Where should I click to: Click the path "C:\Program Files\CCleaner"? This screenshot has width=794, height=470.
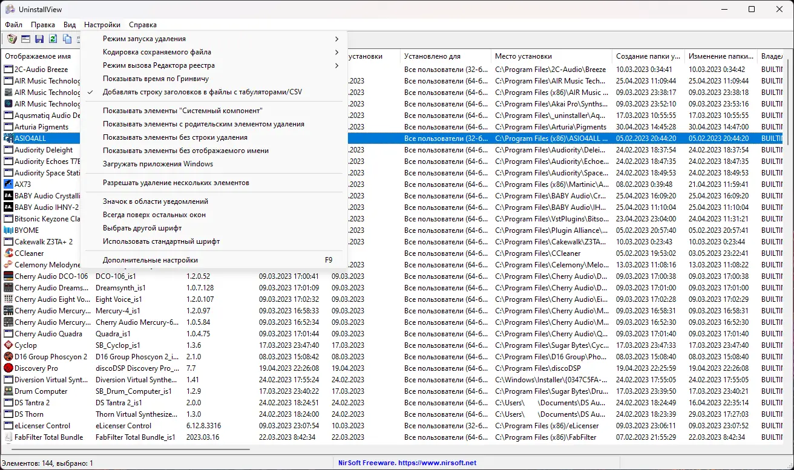pos(538,253)
